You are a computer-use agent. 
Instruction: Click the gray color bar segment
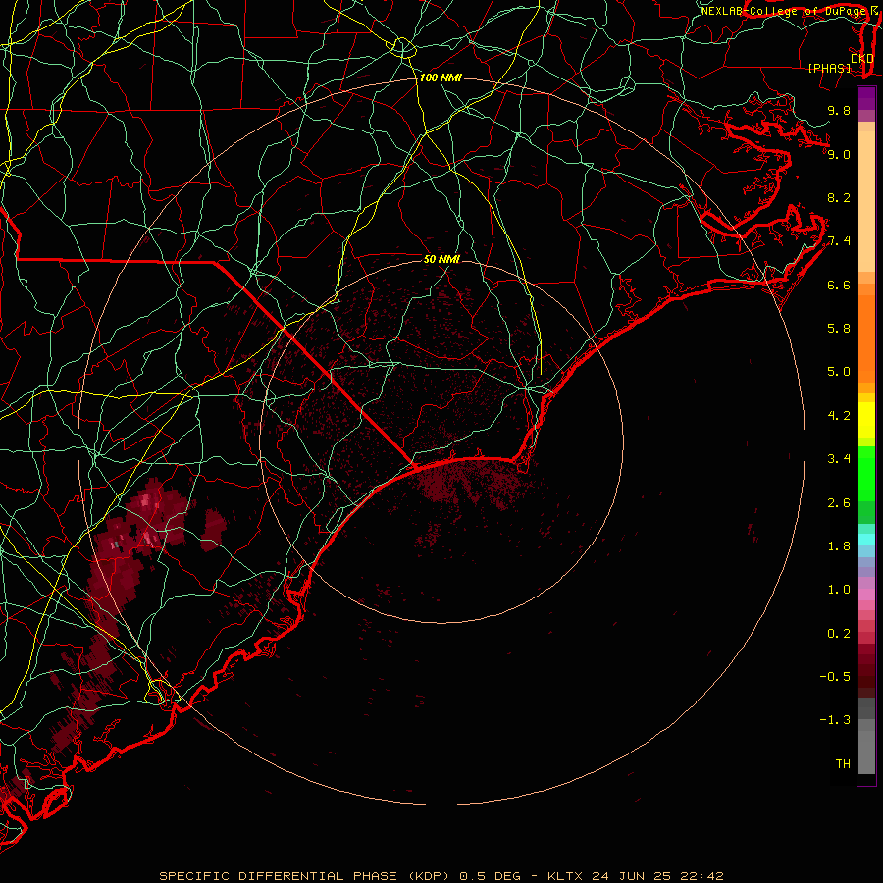click(866, 747)
